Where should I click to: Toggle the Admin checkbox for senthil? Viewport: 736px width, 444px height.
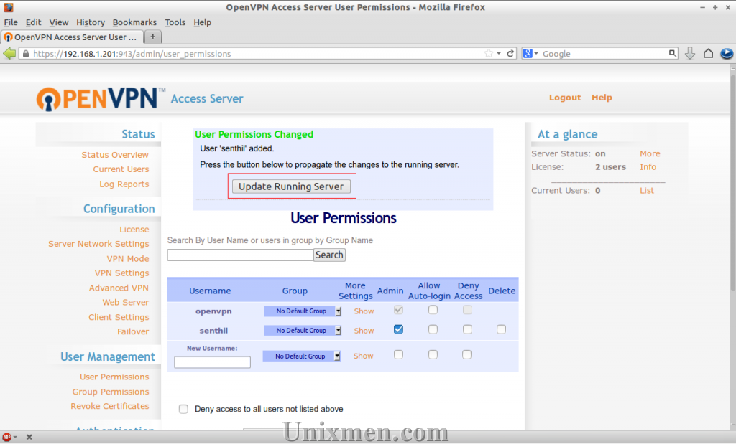tap(398, 329)
